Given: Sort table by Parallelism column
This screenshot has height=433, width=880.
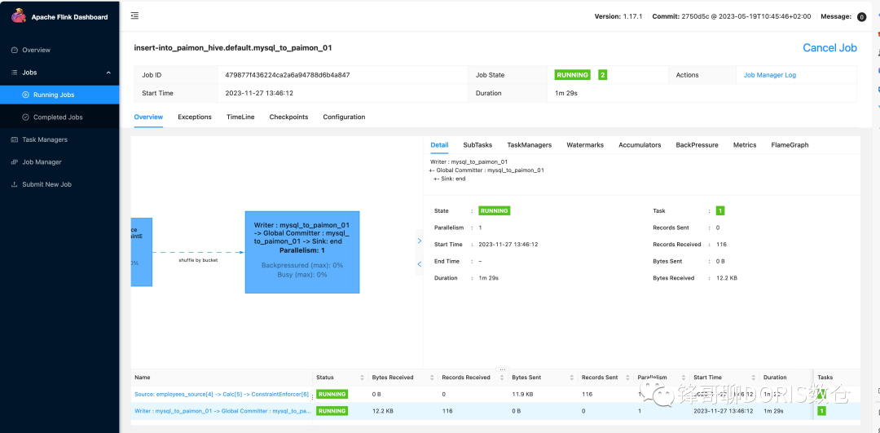Looking at the screenshot, I should [x=683, y=378].
